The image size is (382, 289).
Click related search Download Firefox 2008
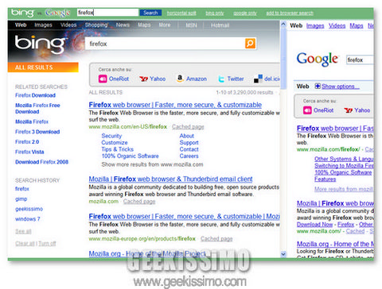coord(41,162)
